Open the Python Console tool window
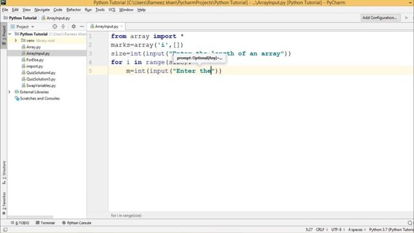 click(76, 223)
